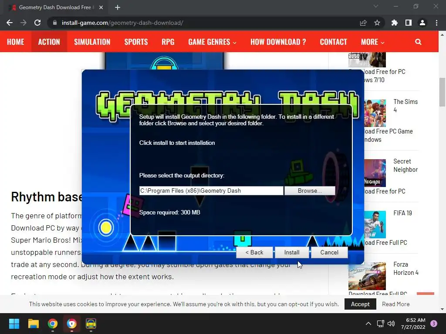Click the page vertical scrollbar thumb
446x334 pixels.
click(442, 92)
